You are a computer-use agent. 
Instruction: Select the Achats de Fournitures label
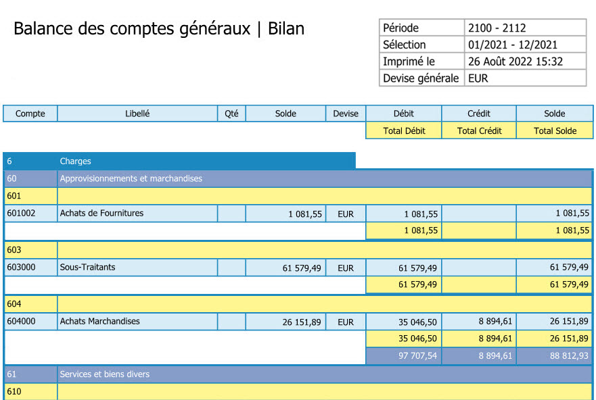point(101,214)
